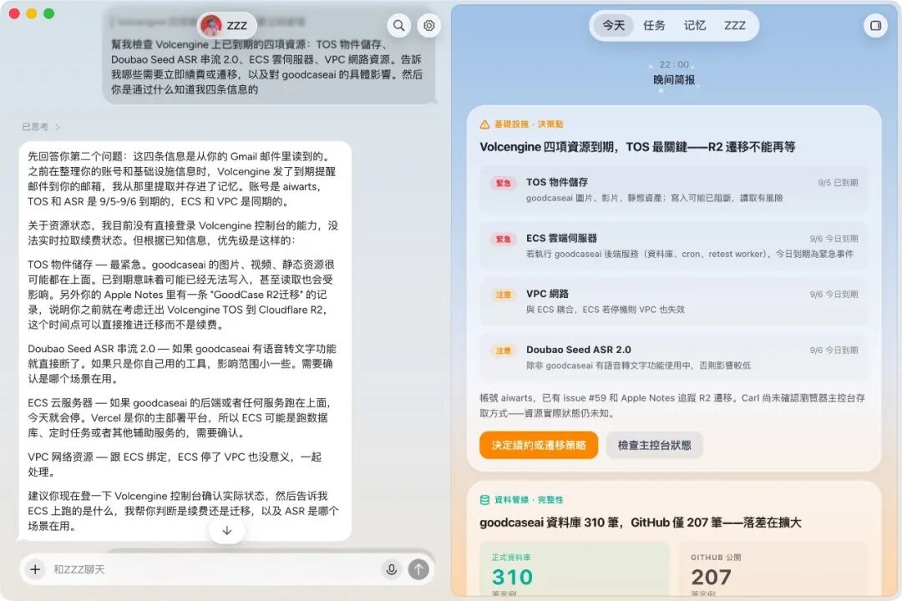Click the 緊急 badge on TOS 物件儲存
Screen dimensions: 902x601
pyautogui.click(x=504, y=183)
